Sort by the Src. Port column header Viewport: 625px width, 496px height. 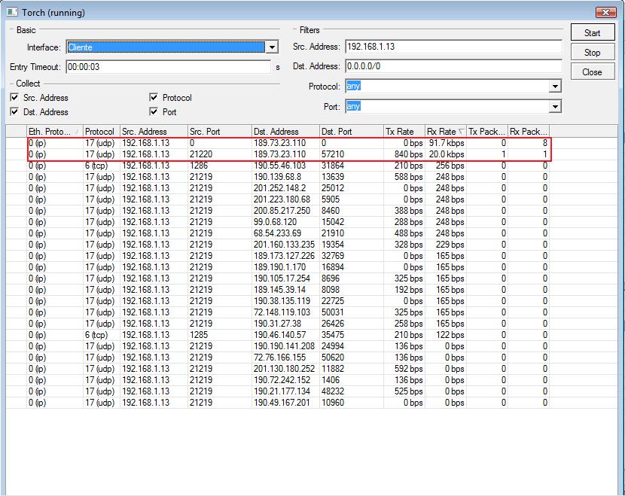(x=219, y=132)
